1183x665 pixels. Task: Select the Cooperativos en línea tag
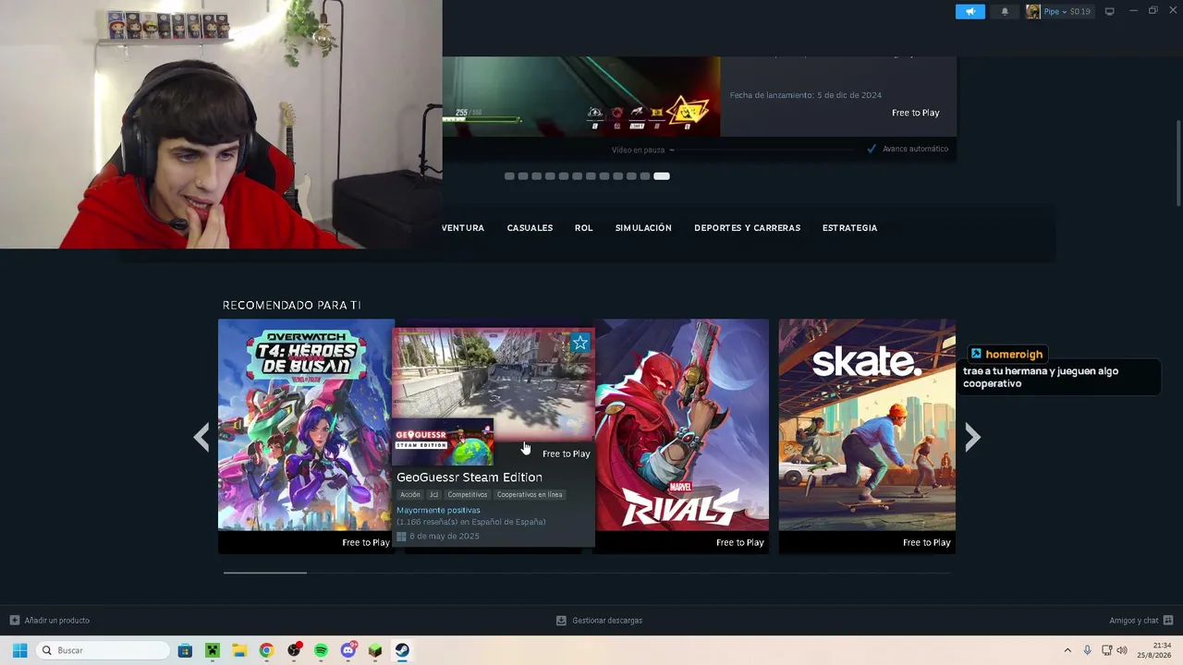coord(530,495)
